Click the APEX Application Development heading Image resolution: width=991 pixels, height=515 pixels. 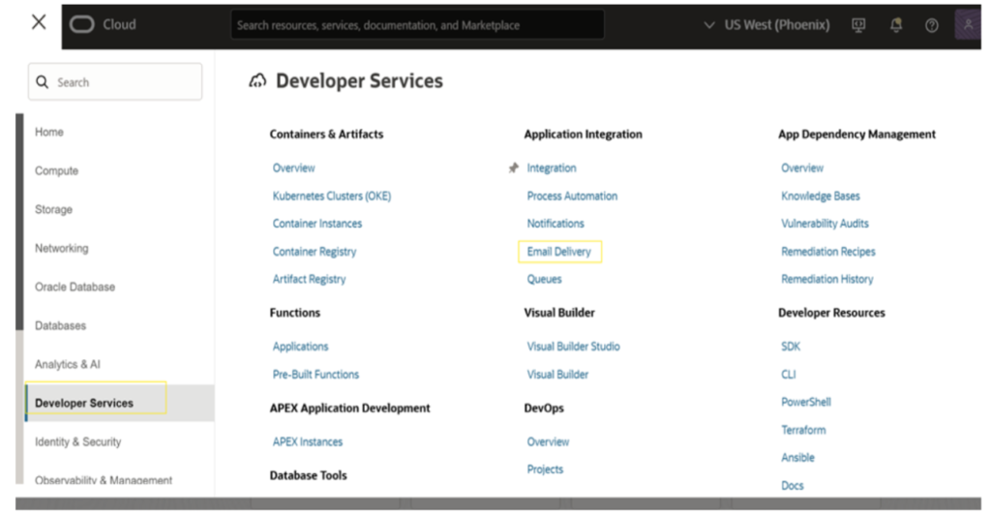(349, 409)
